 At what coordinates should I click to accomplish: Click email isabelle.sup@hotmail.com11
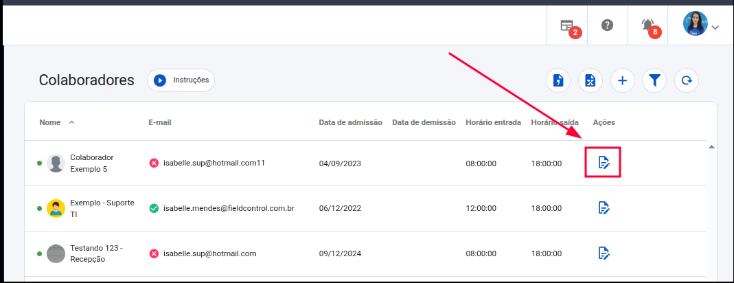click(x=214, y=163)
